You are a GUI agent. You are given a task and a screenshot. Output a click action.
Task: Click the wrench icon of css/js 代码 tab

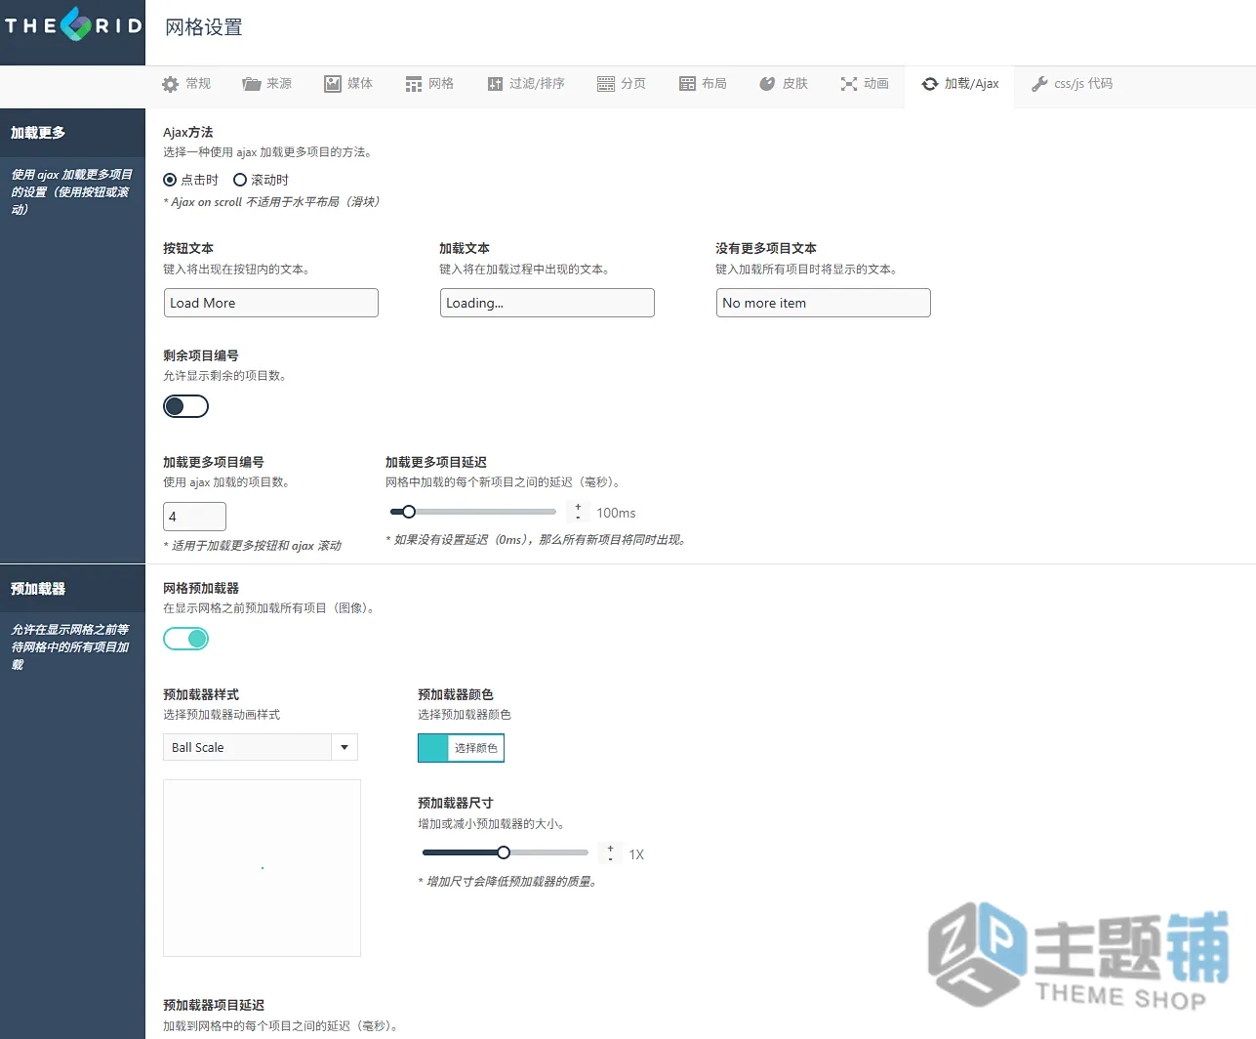pos(1039,84)
